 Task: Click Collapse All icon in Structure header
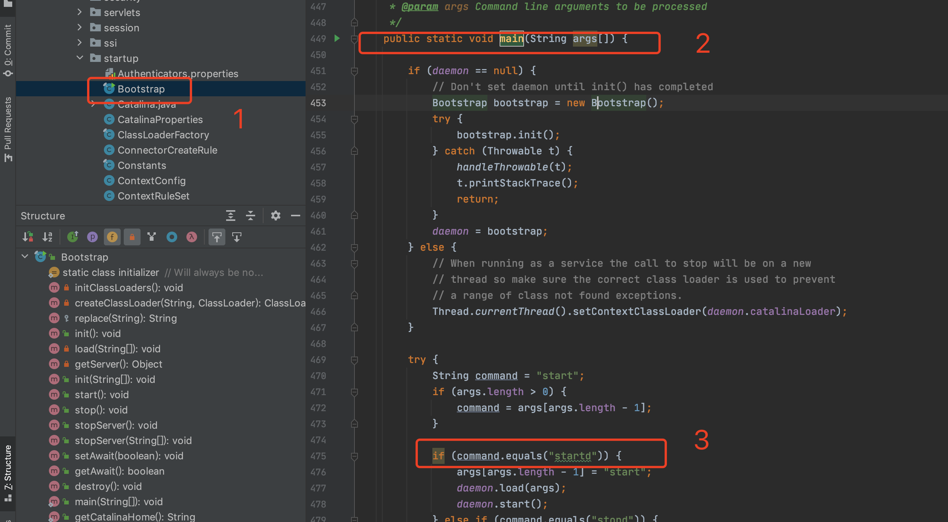pyautogui.click(x=251, y=216)
